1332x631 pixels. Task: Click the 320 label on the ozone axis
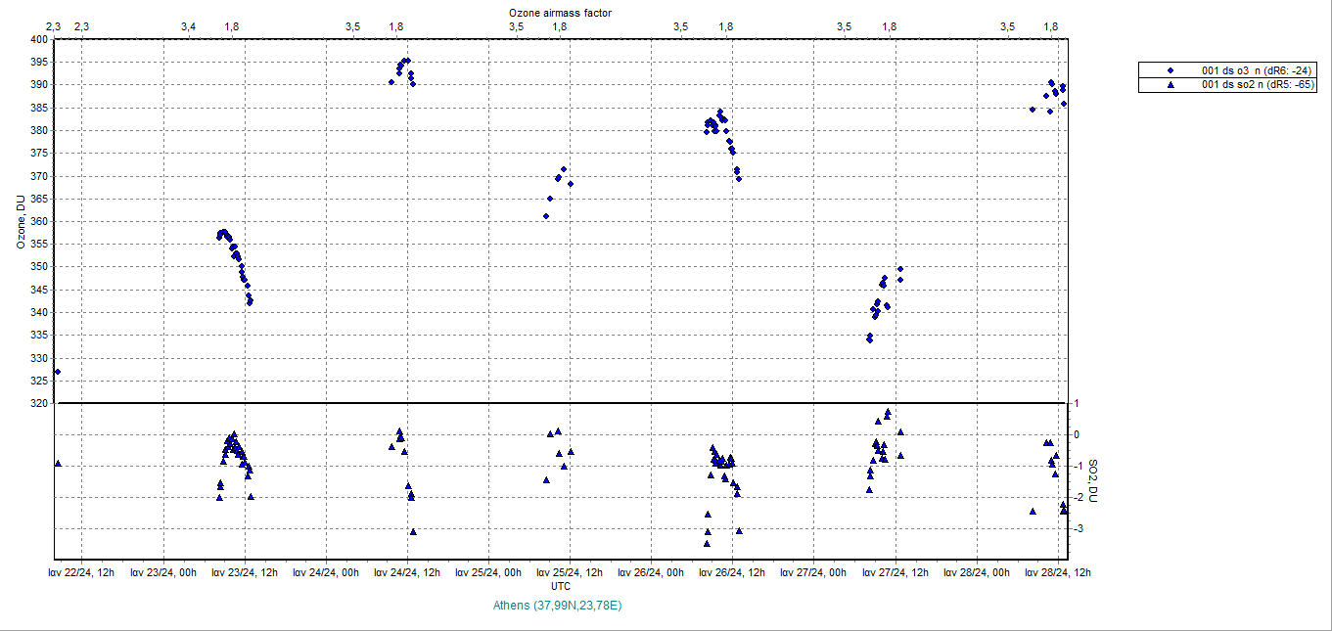38,403
